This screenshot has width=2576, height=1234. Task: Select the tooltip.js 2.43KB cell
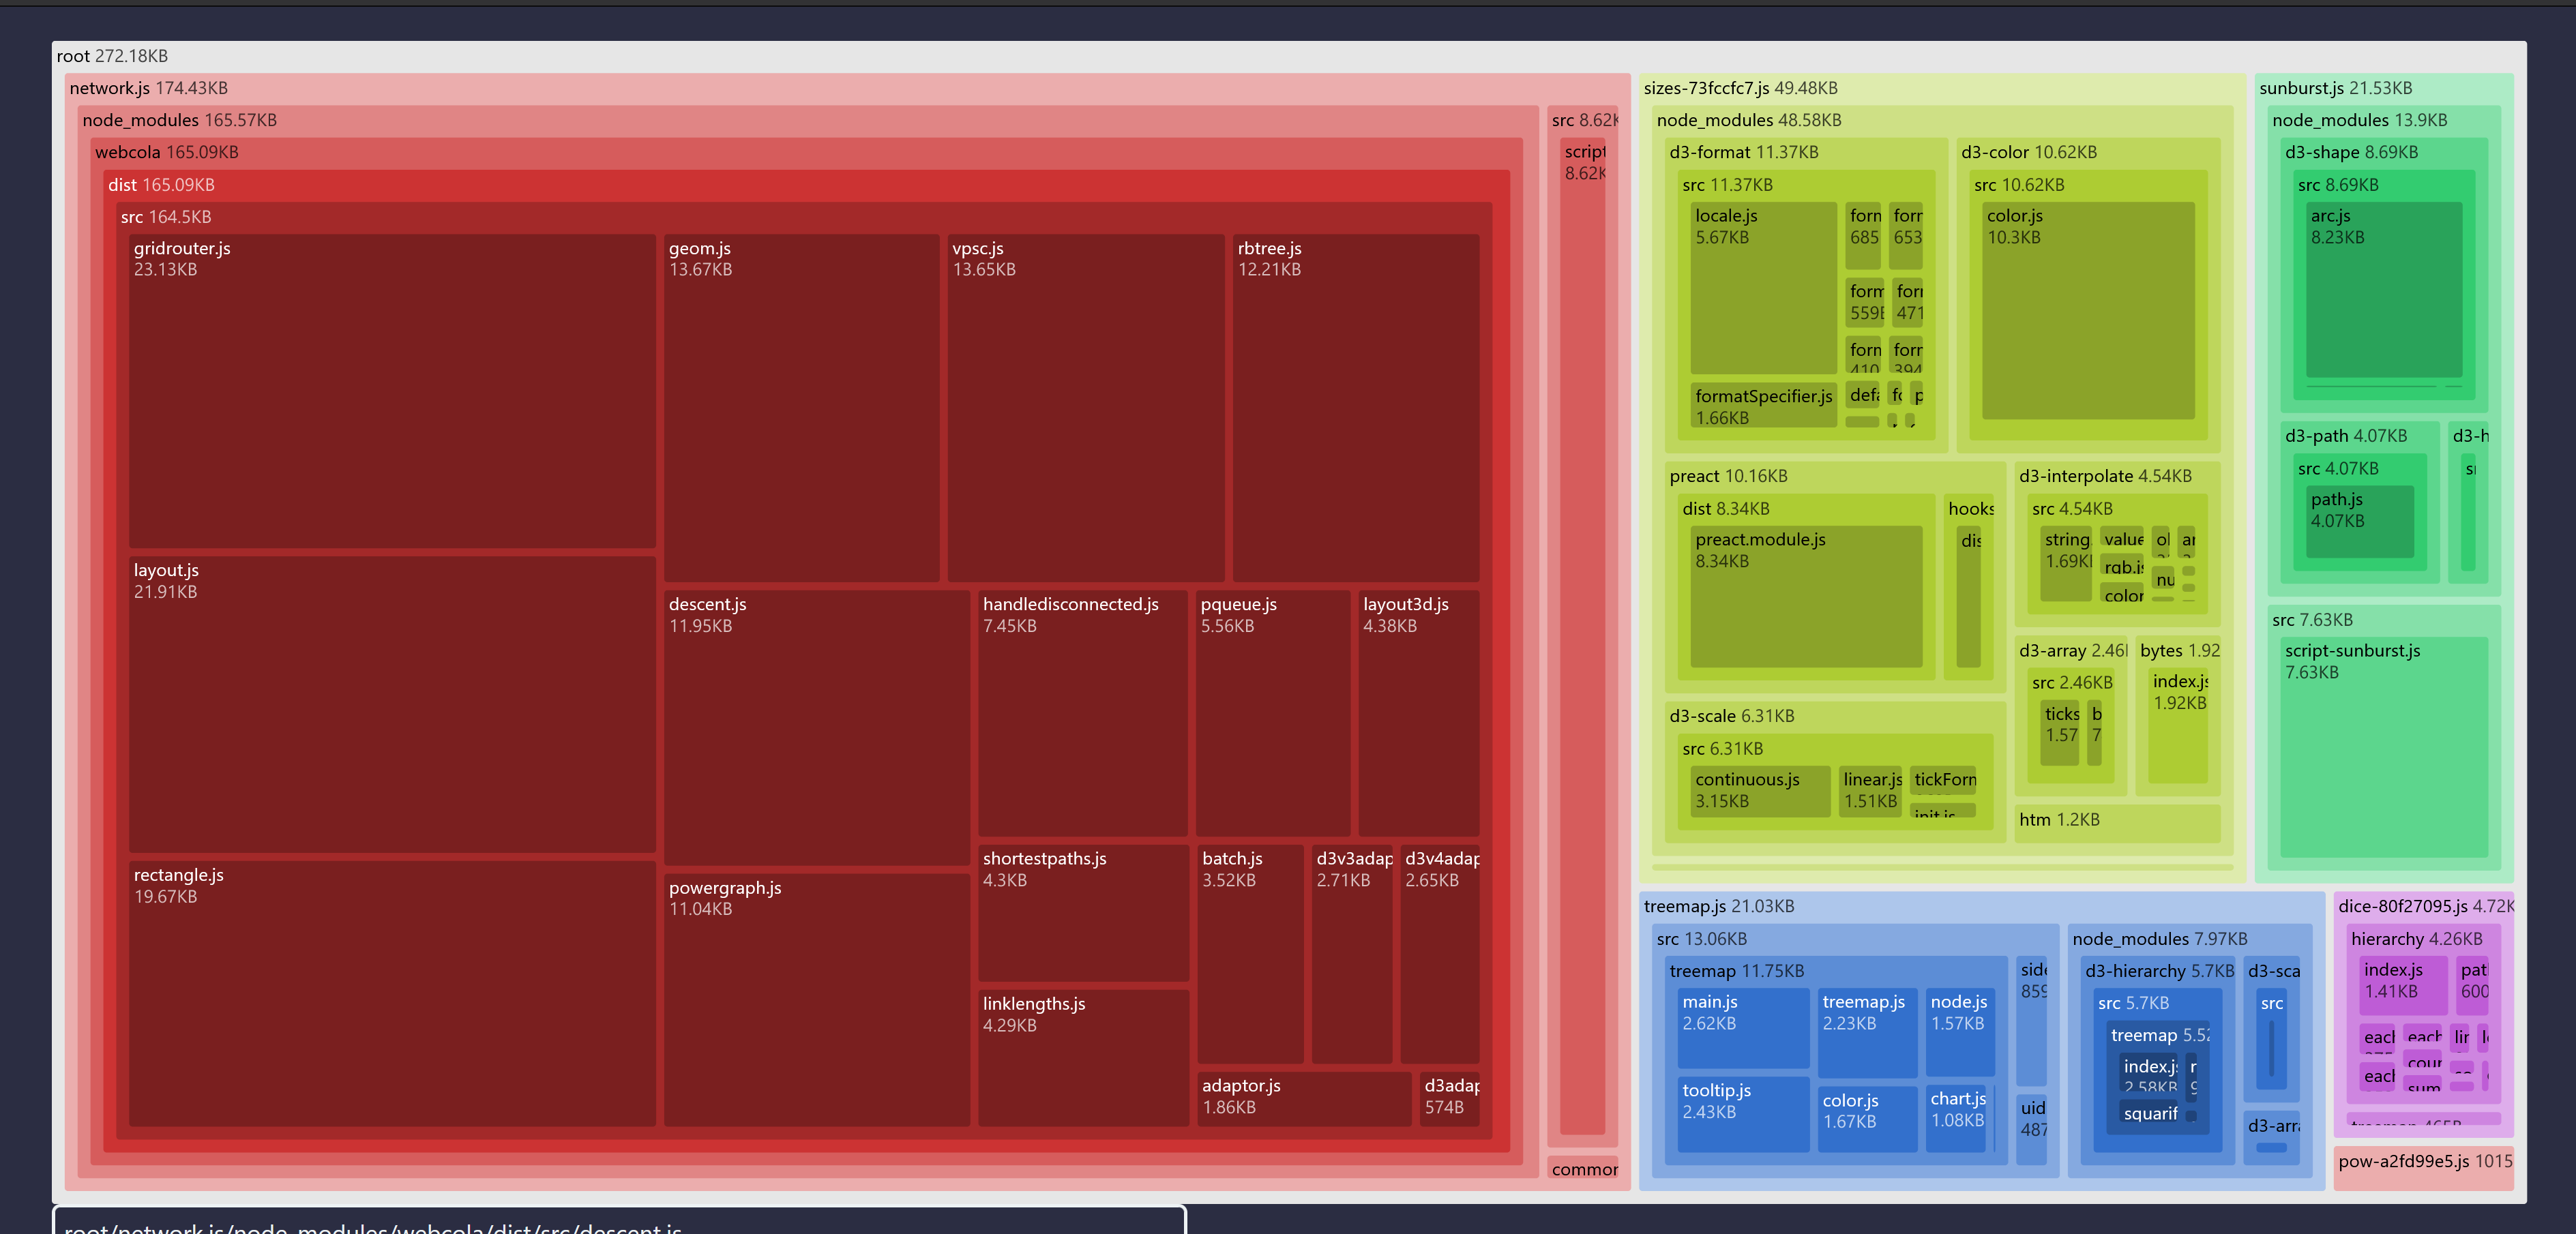[1743, 1114]
